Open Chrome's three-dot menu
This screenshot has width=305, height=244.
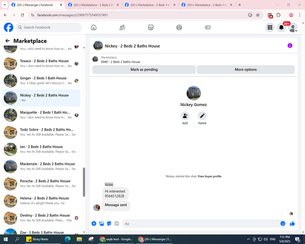point(300,15)
